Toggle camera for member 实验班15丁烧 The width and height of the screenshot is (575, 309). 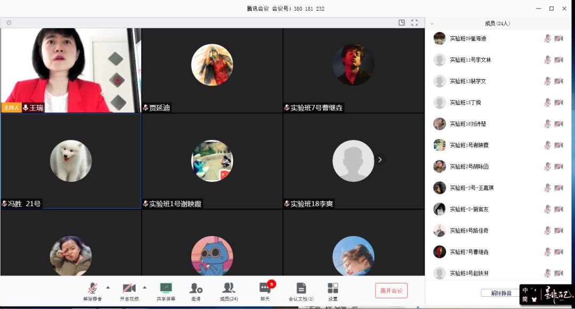point(558,102)
